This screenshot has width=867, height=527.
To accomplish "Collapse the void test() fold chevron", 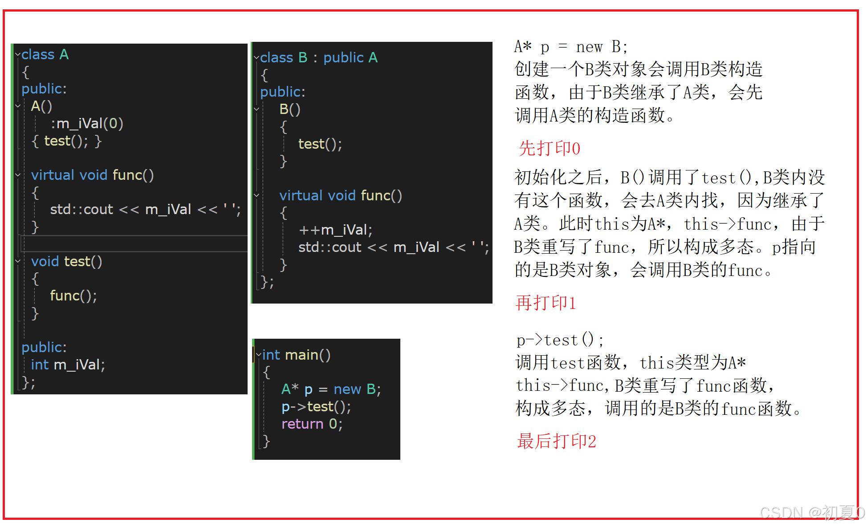I will [18, 261].
